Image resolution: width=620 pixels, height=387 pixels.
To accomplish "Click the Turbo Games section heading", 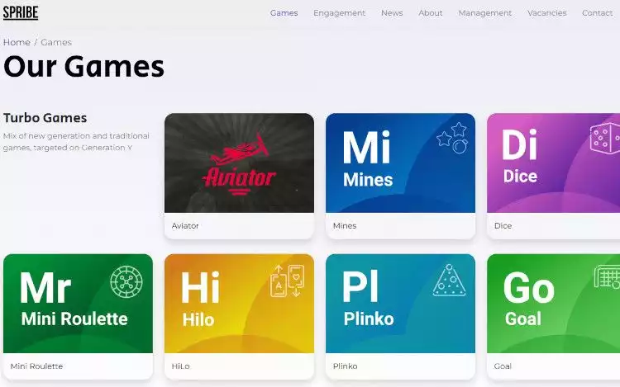I will tap(45, 118).
